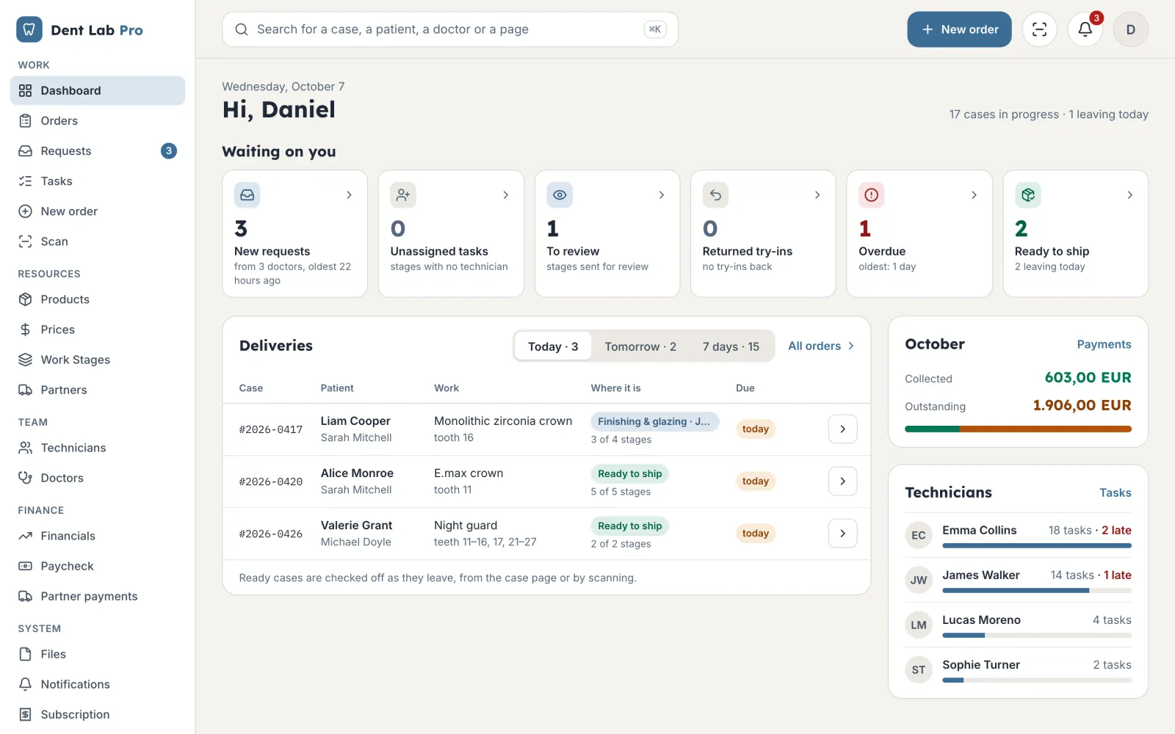The height and width of the screenshot is (734, 1175).
Task: Select the Today · 3 deliveries tab
Action: (553, 346)
